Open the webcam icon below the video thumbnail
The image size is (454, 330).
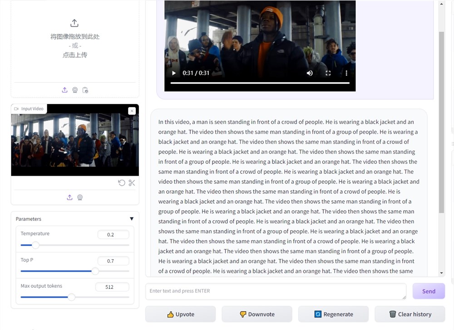click(80, 197)
